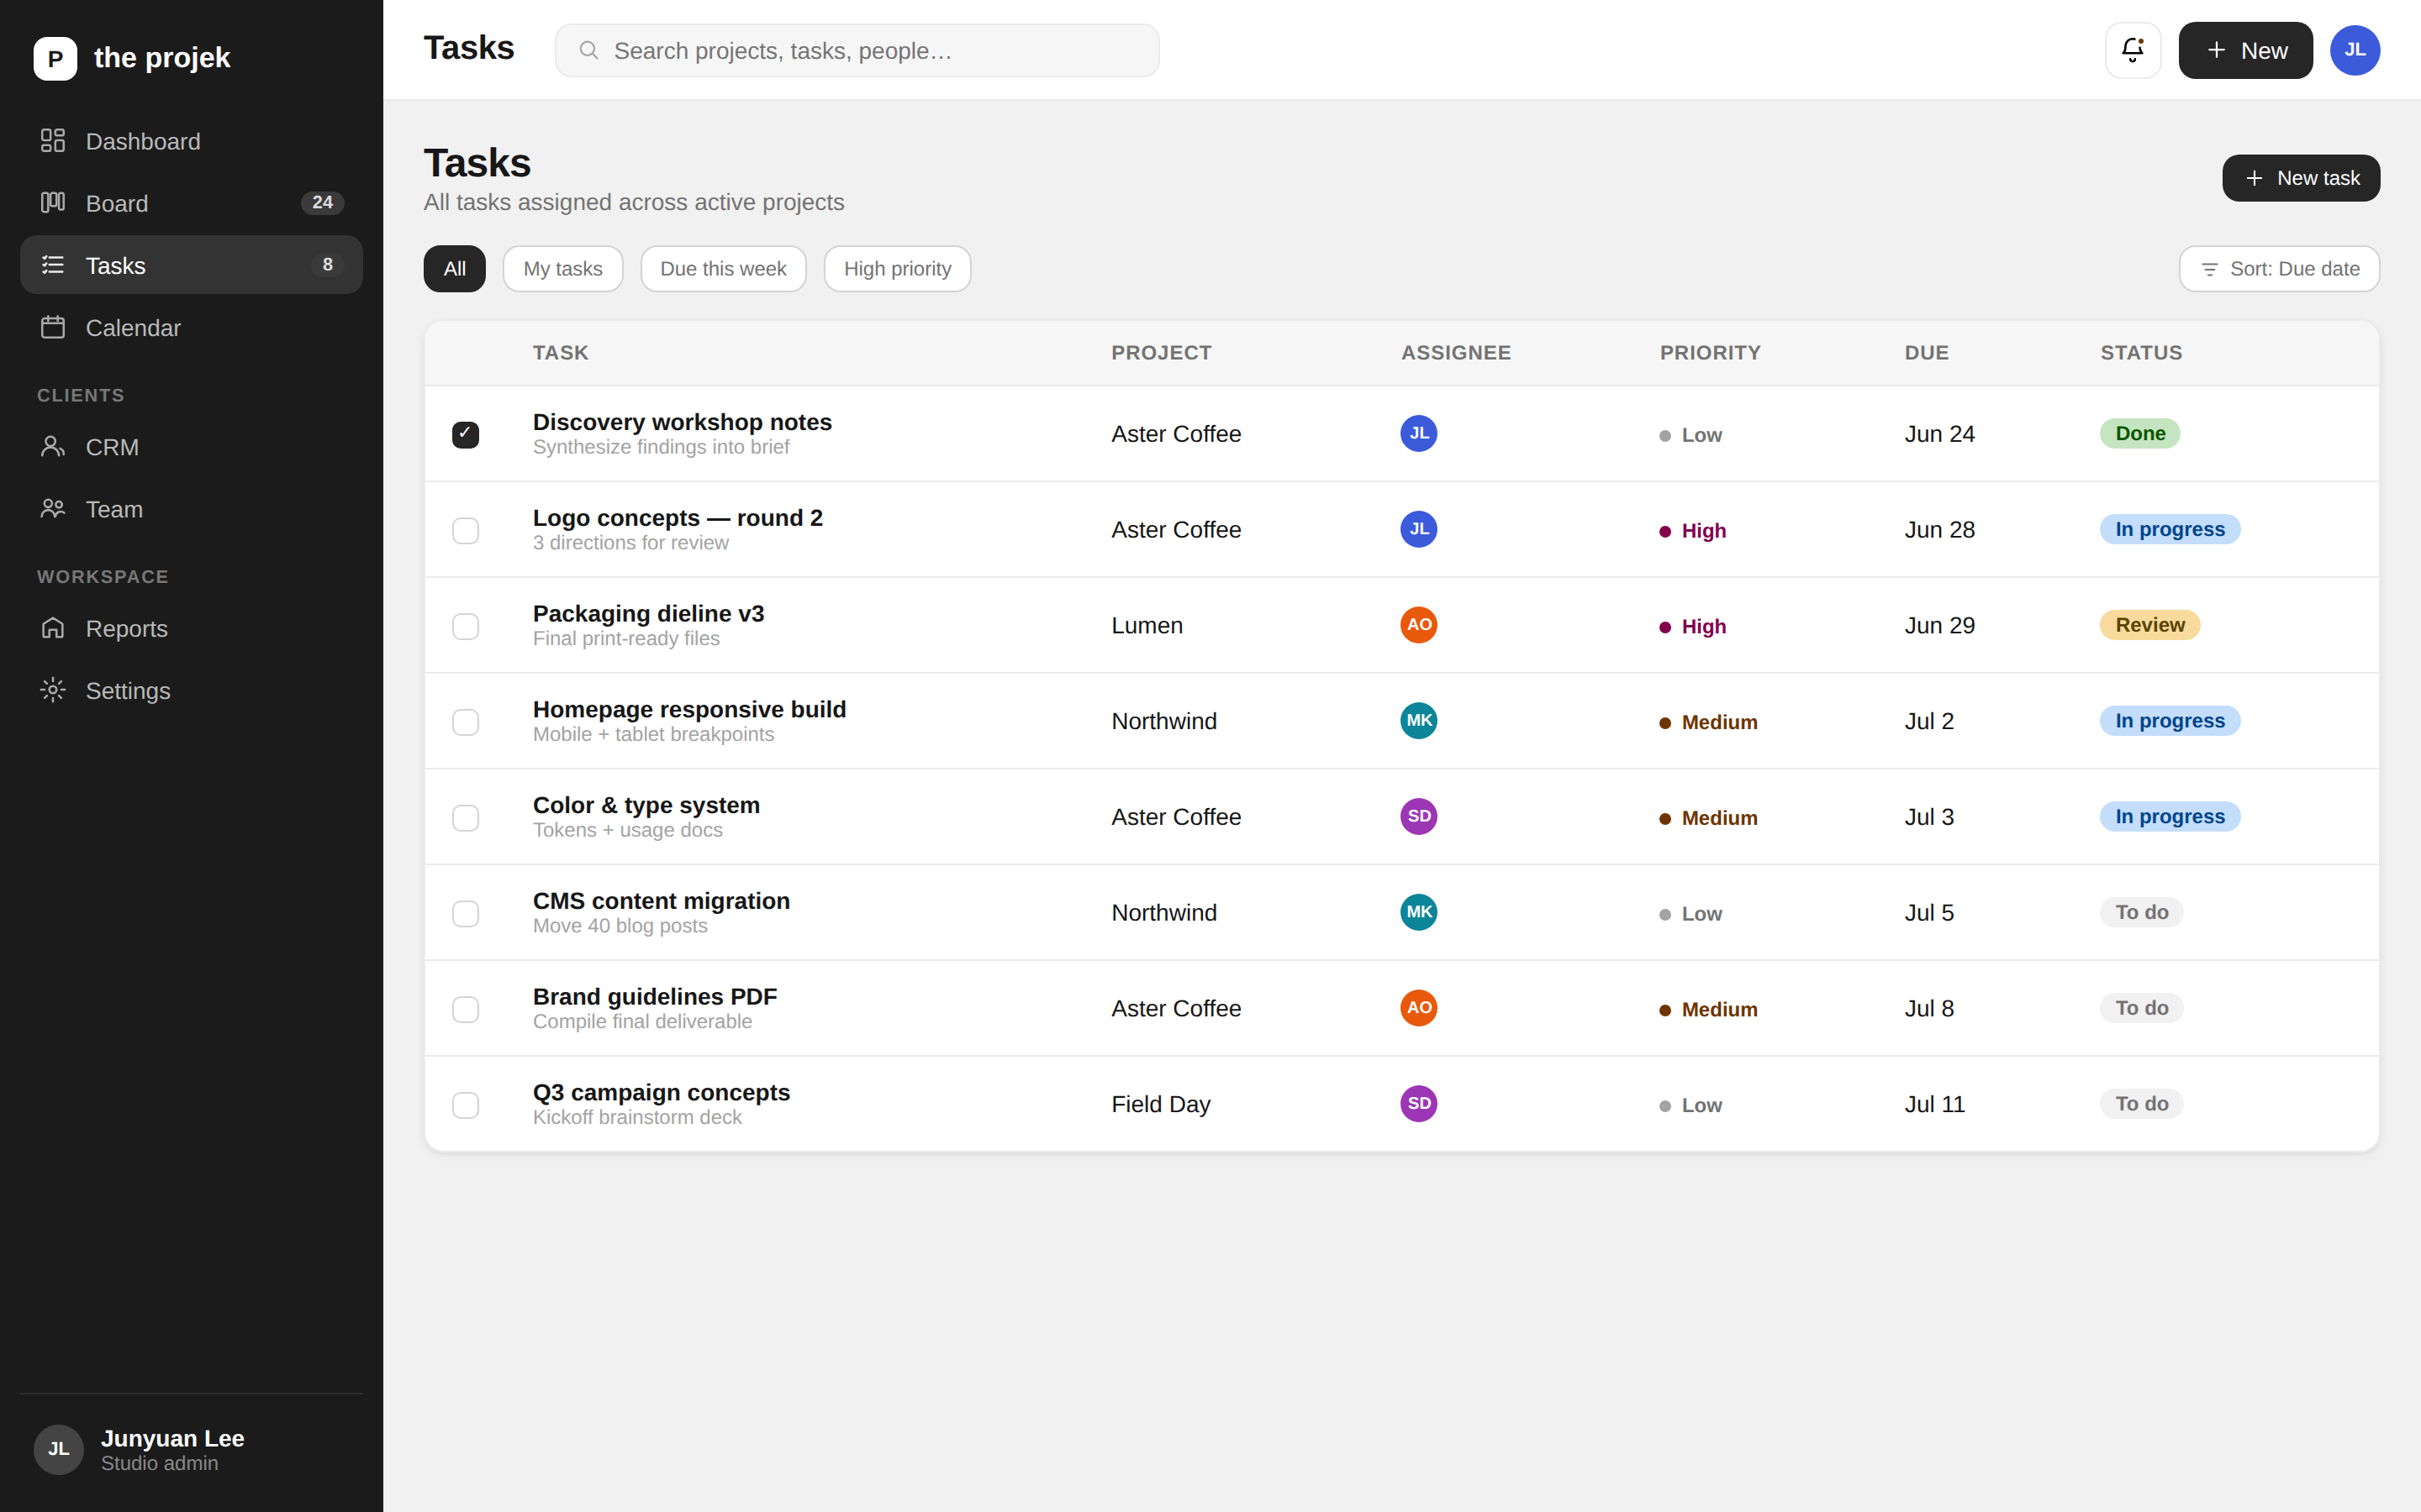The height and width of the screenshot is (1512, 2421).
Task: Open Reports from the sidebar
Action: (x=191, y=628)
